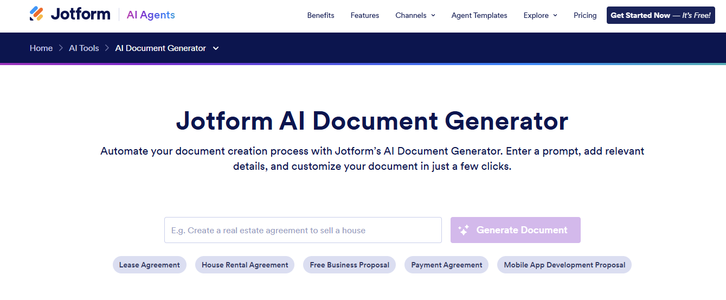This screenshot has height=300, width=726.
Task: Expand the chevron next to AI Document Generator
Action: pyautogui.click(x=216, y=48)
